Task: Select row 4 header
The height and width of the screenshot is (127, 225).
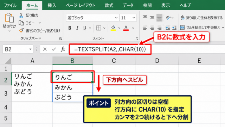Action: pos(6,107)
